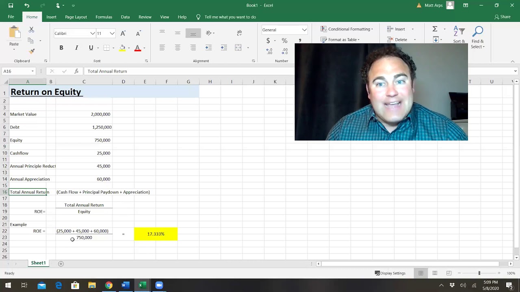Open the Name Box dropdown arrow
520x292 pixels.
[32, 71]
